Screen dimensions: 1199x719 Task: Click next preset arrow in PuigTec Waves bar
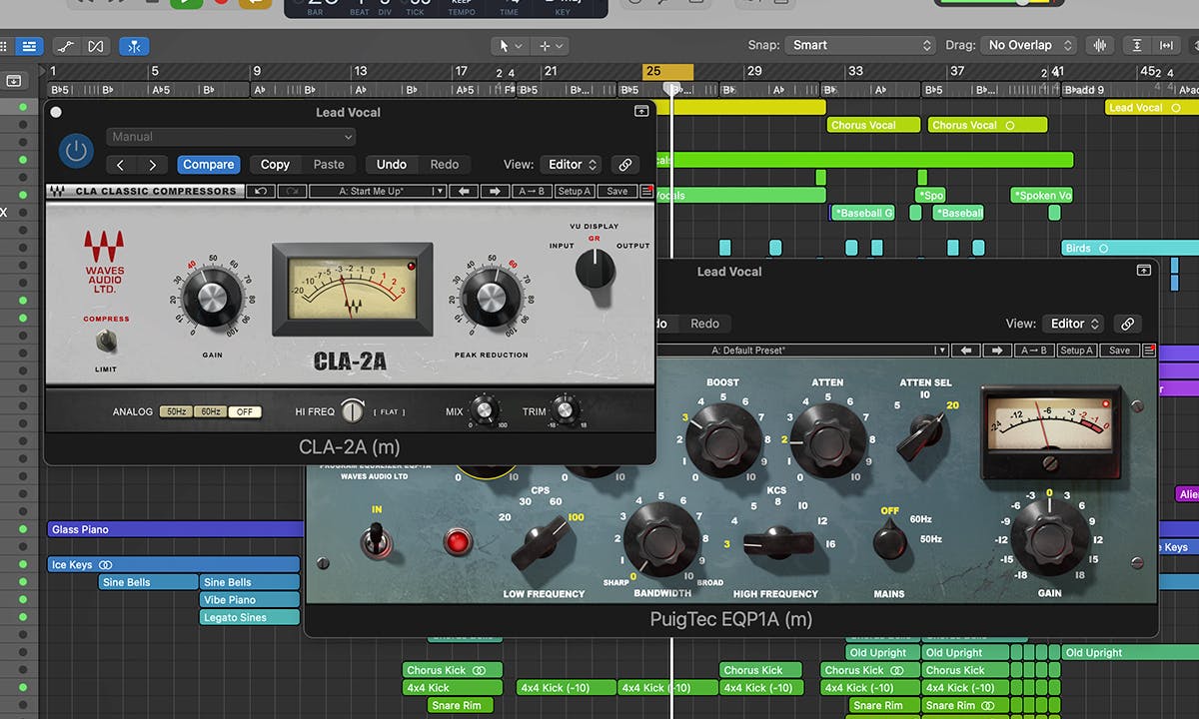click(997, 351)
